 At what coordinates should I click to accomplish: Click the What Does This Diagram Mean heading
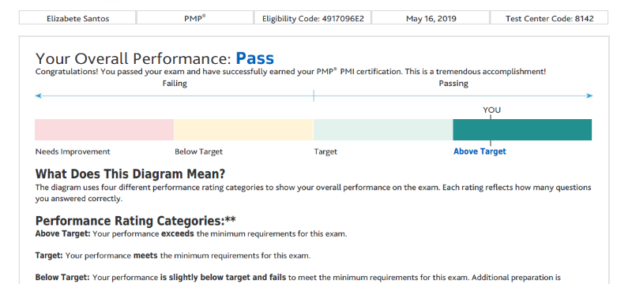[130, 174]
